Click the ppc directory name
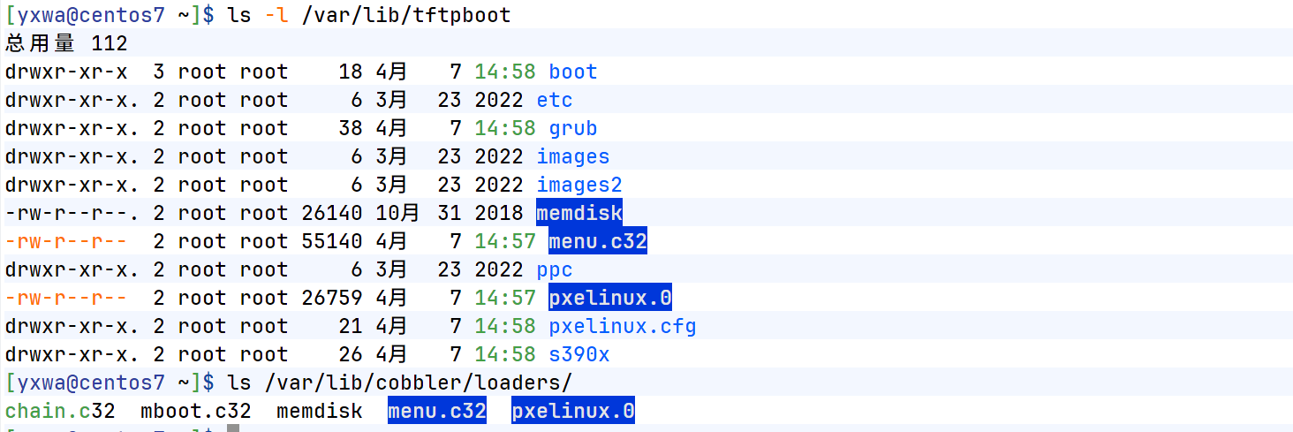 tap(554, 269)
